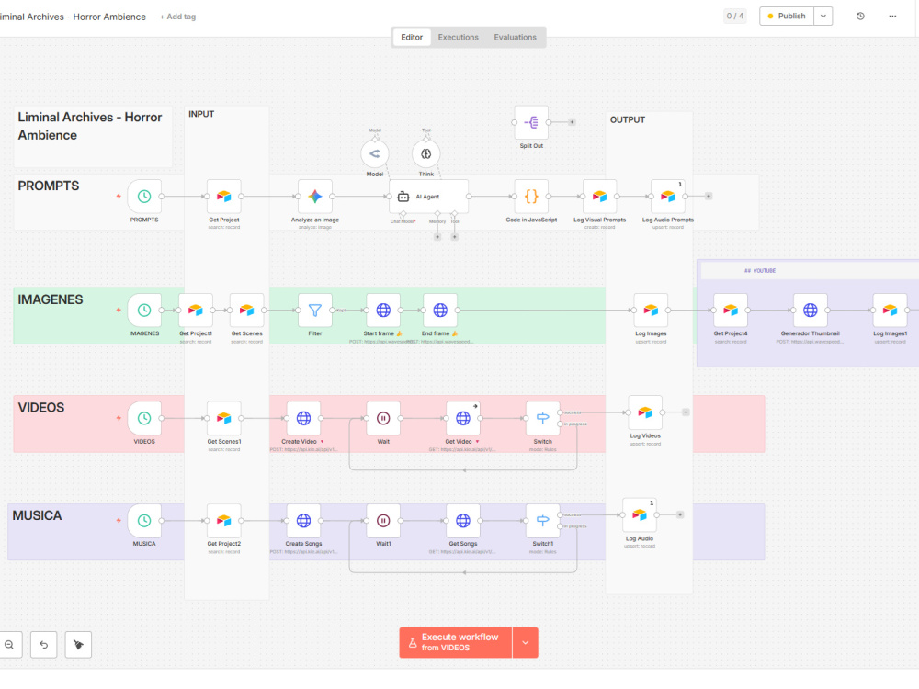Open the Analyze an image node
The height and width of the screenshot is (689, 919).
click(x=315, y=197)
